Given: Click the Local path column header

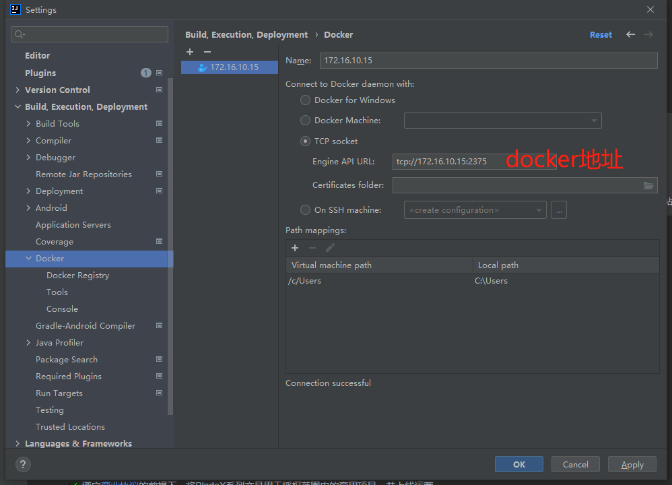Looking at the screenshot, I should [x=566, y=265].
